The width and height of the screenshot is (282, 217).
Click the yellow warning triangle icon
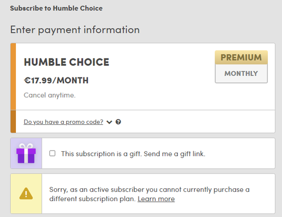click(26, 194)
